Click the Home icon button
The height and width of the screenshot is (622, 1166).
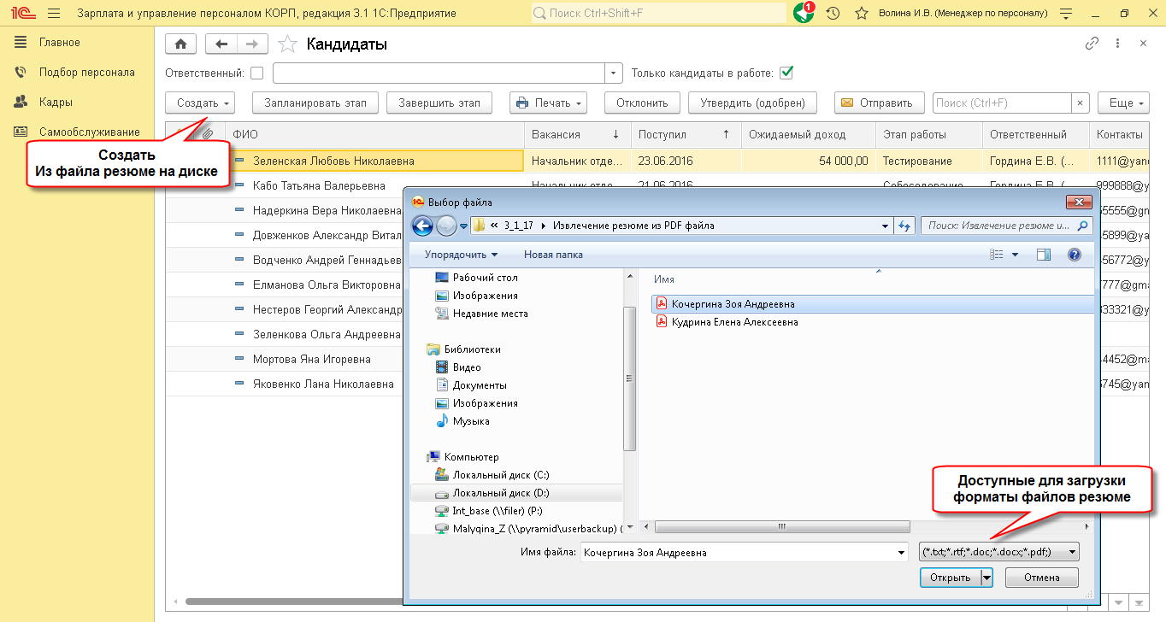pos(180,44)
